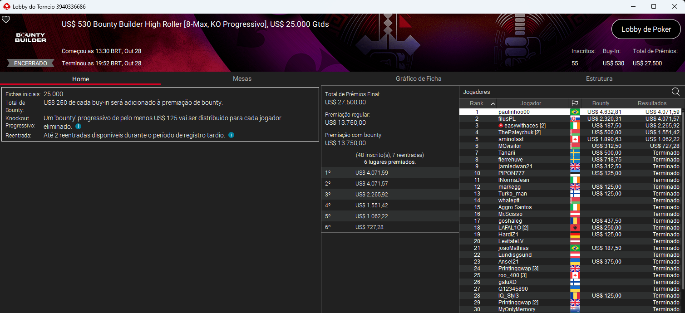Click the Poland flag beside filusPL
This screenshot has height=313, width=685.
575,118
